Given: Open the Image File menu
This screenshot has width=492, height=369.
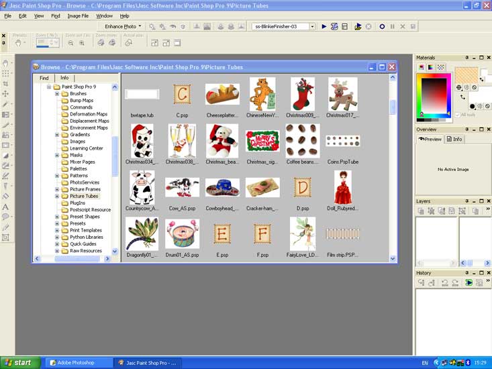Looking at the screenshot, I should pyautogui.click(x=78, y=15).
